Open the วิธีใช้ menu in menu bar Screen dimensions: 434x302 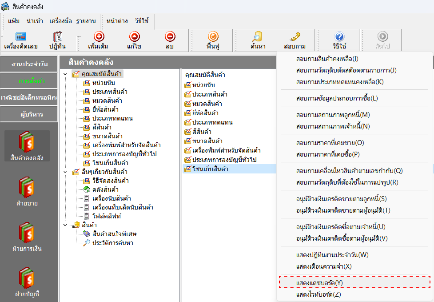click(142, 21)
